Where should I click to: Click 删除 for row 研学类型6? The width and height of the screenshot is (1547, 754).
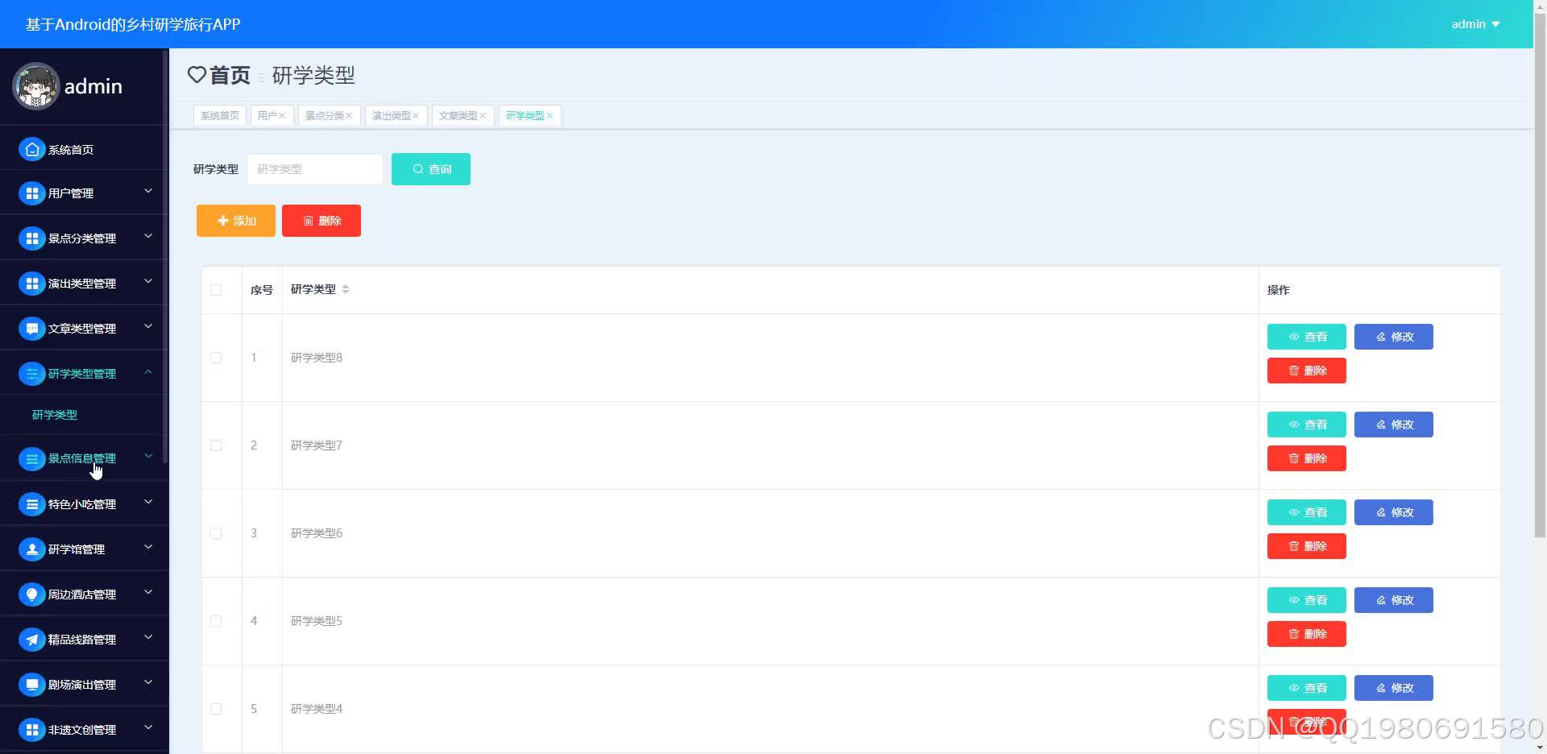click(x=1307, y=546)
